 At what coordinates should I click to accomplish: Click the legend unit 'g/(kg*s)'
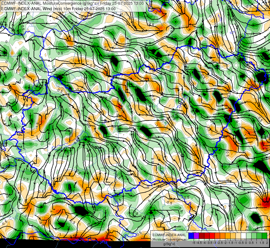tap(169, 244)
